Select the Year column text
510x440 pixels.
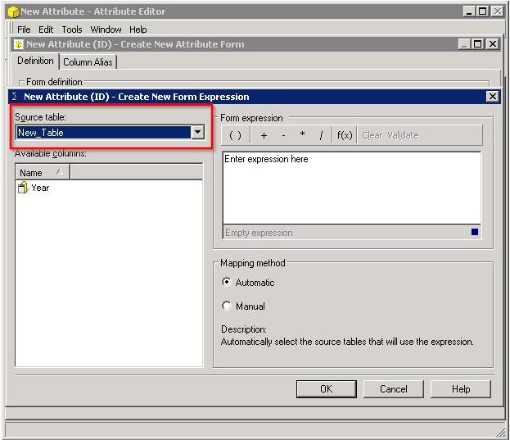[x=40, y=188]
